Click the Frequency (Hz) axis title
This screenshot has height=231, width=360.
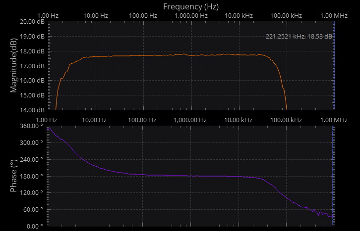(x=191, y=6)
